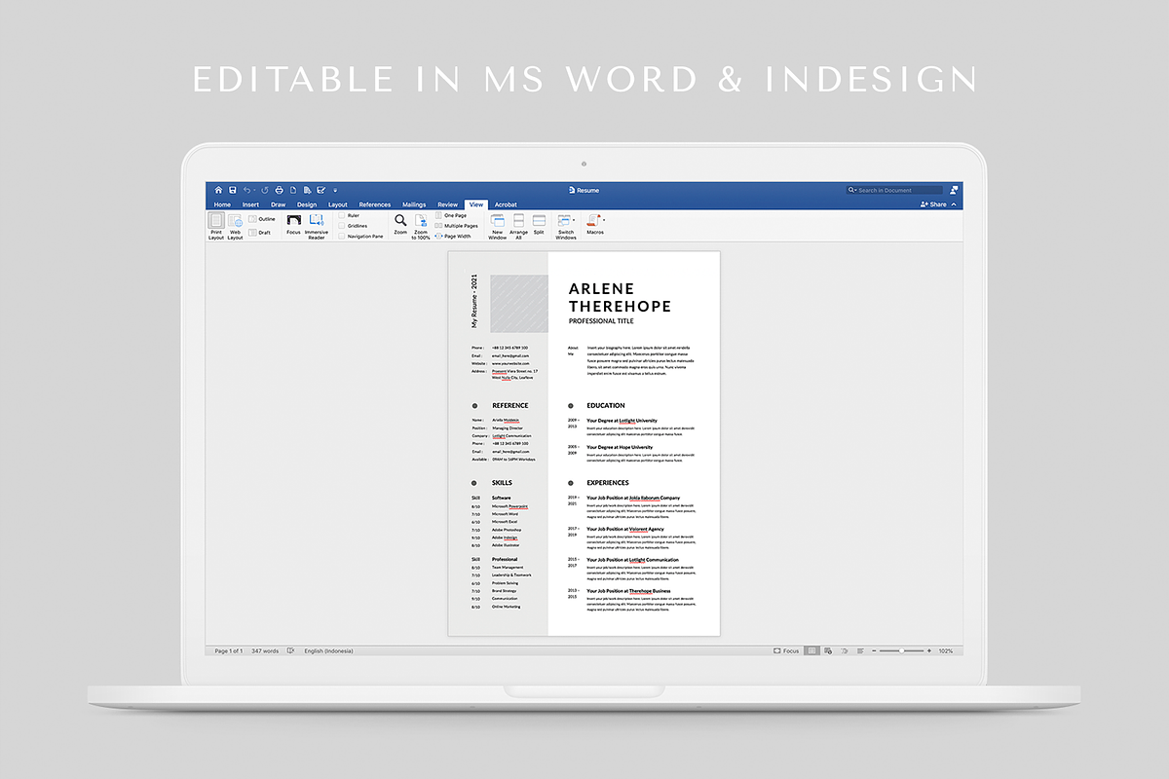Toggle the Ruler checkbox
1169x779 pixels.
(342, 215)
